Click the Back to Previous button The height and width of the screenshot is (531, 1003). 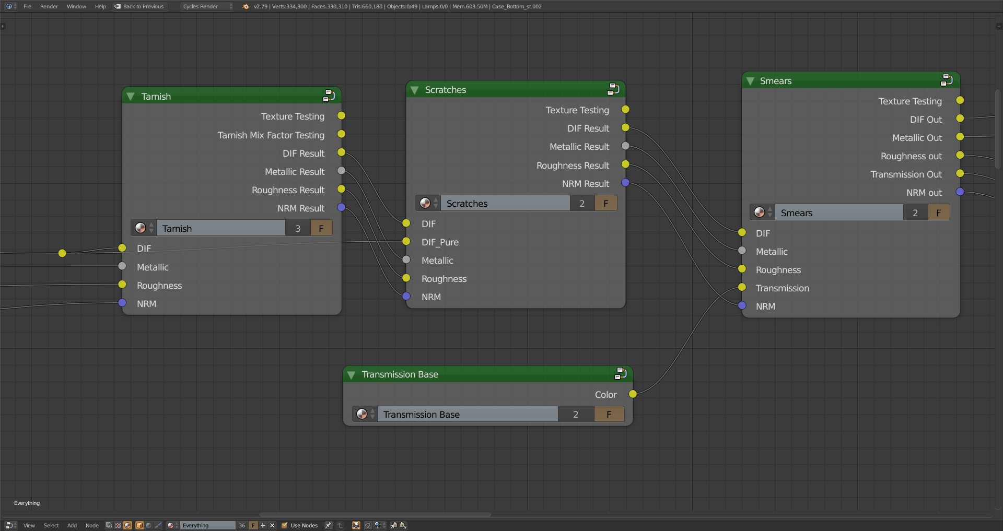click(x=139, y=6)
